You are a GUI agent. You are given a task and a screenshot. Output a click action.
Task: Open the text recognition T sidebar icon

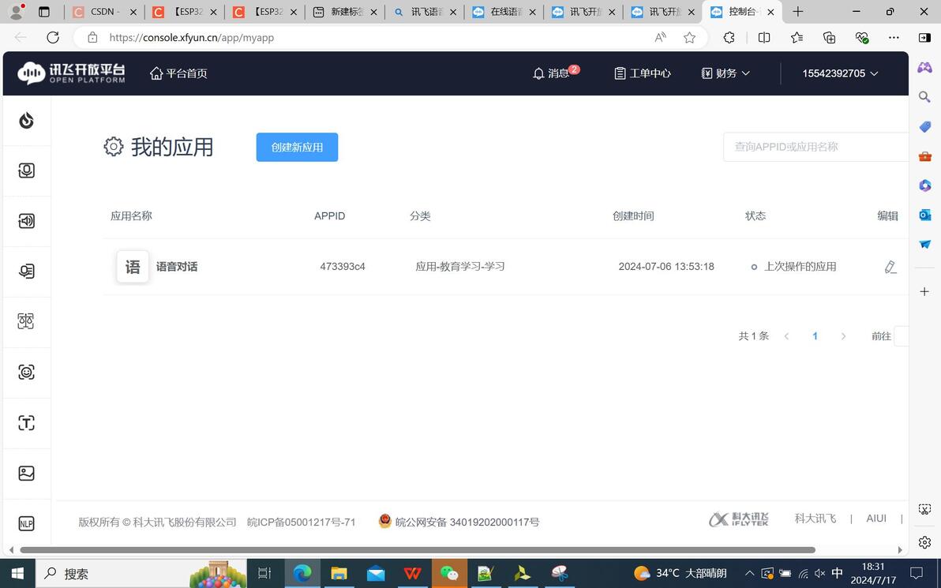tap(26, 423)
